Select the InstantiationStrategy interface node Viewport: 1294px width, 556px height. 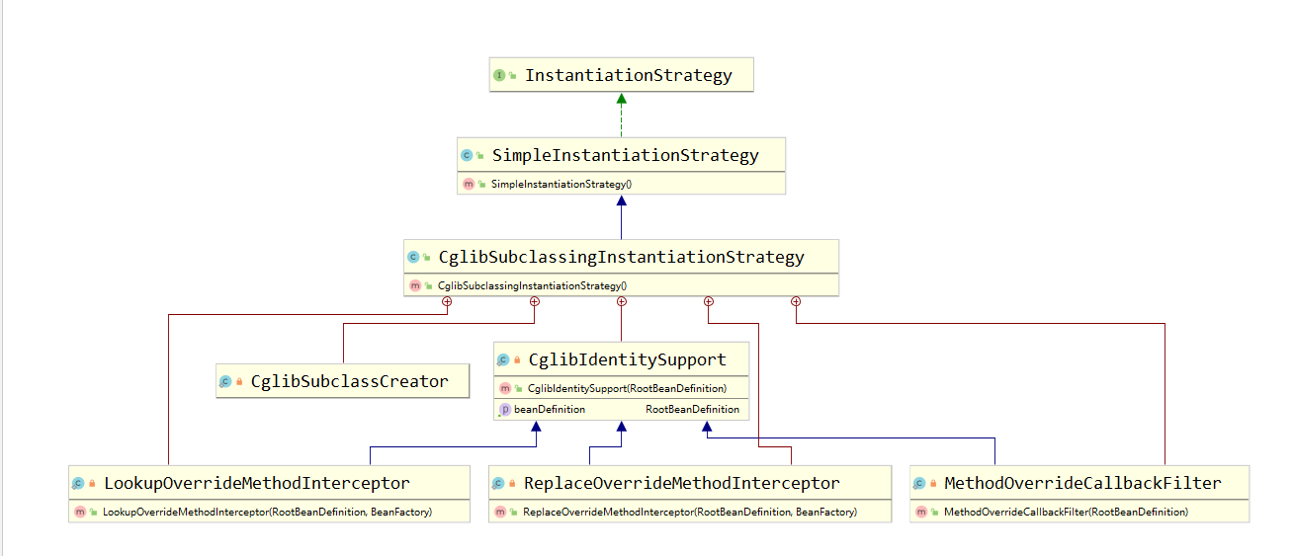(628, 75)
